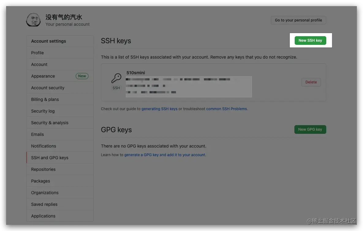Click the New badge beside Appearance
The height and width of the screenshot is (231, 363).
[82, 76]
